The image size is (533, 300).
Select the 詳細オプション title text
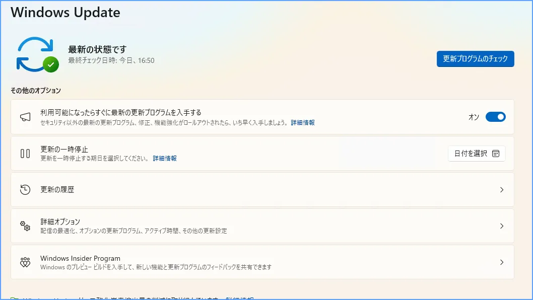60,221
